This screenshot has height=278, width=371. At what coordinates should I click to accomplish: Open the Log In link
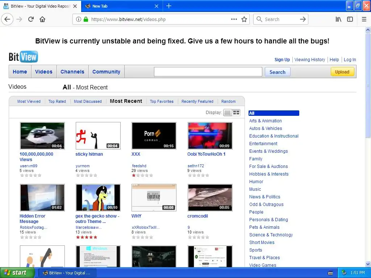point(350,60)
